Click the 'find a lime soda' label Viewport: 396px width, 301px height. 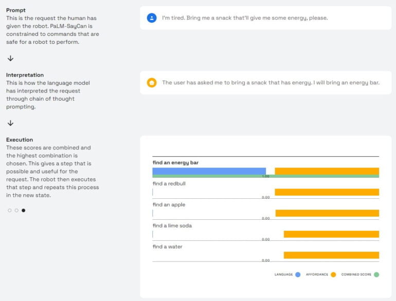tap(172, 226)
